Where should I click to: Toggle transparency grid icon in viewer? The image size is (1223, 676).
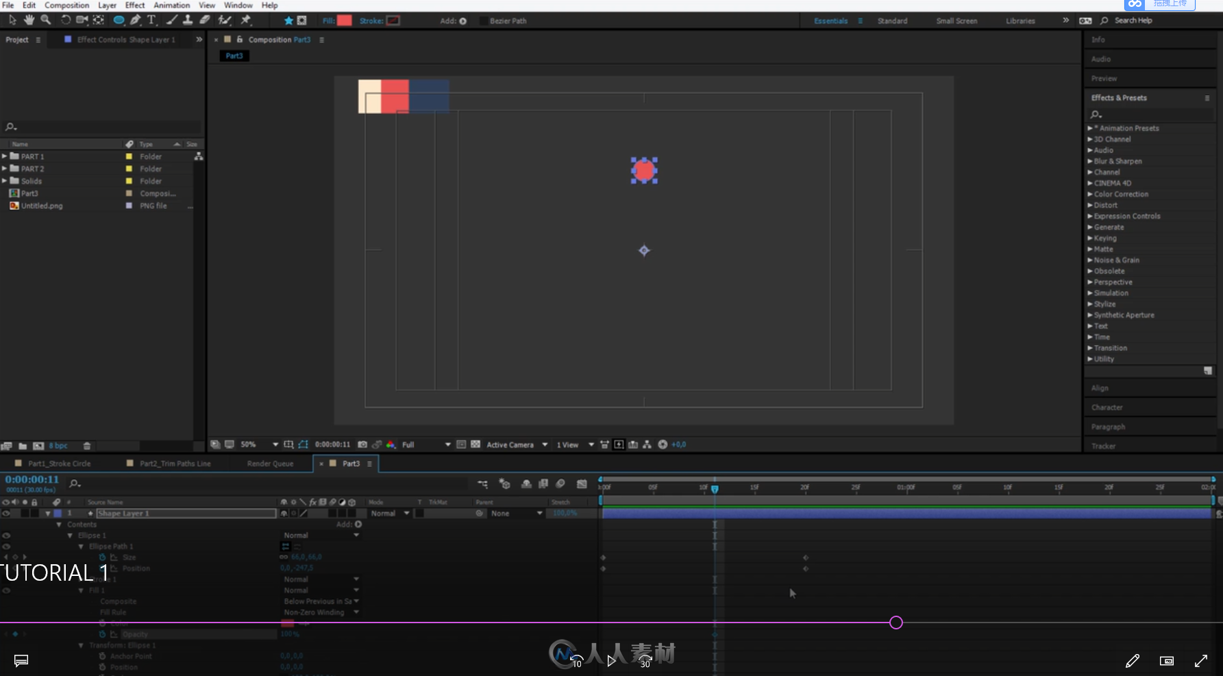(475, 444)
